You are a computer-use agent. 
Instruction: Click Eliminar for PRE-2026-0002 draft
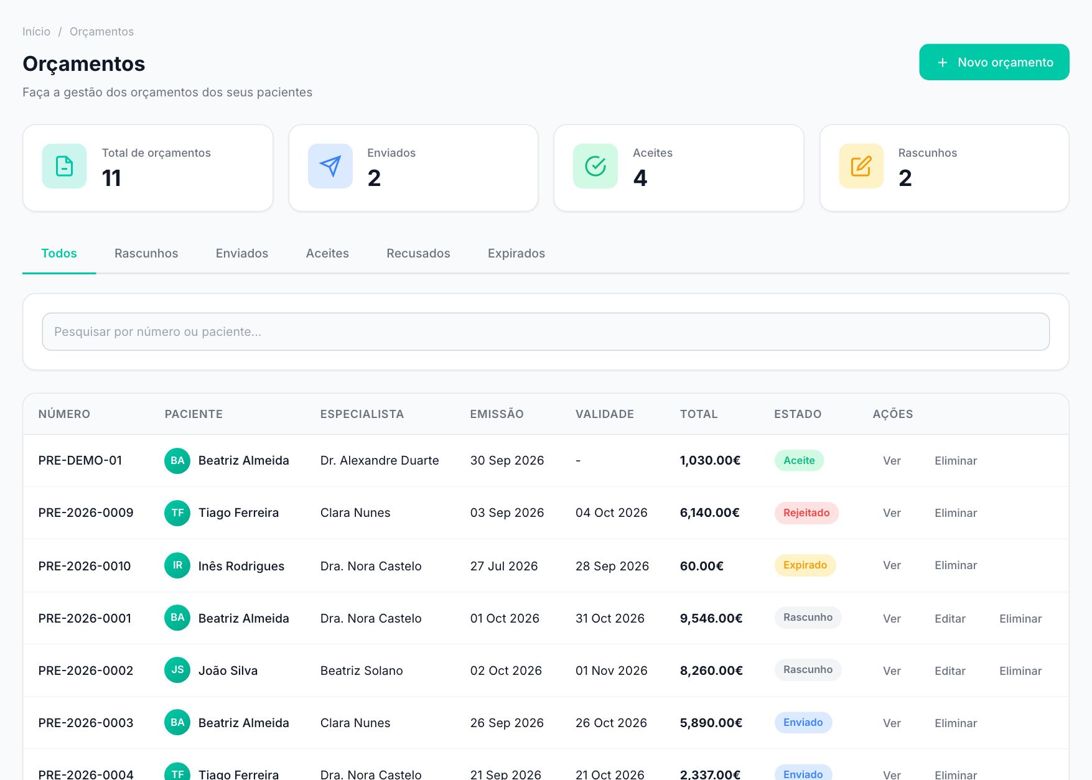coord(1020,671)
